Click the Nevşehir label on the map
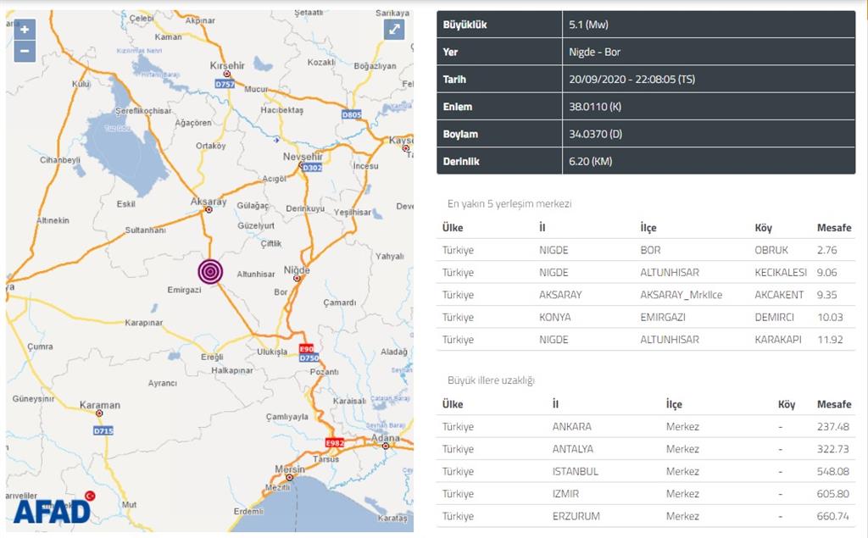This screenshot has width=868, height=538. click(x=303, y=157)
